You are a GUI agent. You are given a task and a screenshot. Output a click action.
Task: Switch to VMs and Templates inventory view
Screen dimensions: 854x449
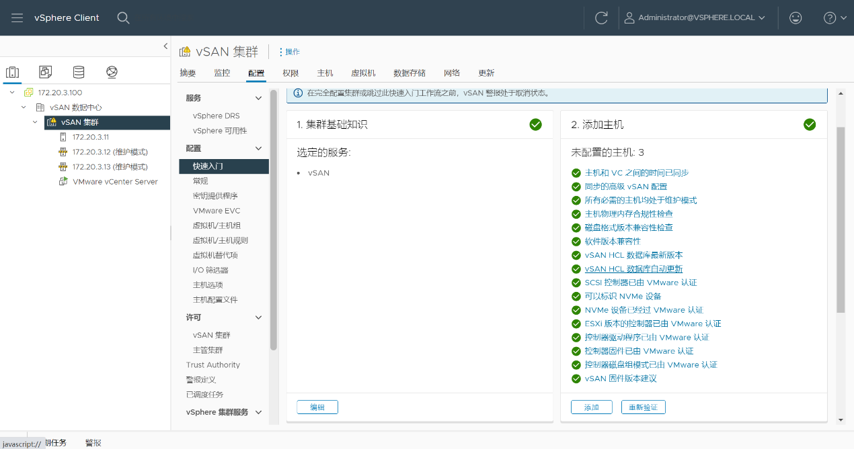pos(45,72)
